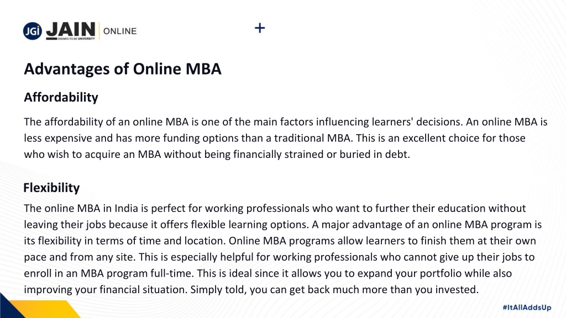566x318 pixels.
Task: Click the plus icon near the top
Action: [260, 28]
